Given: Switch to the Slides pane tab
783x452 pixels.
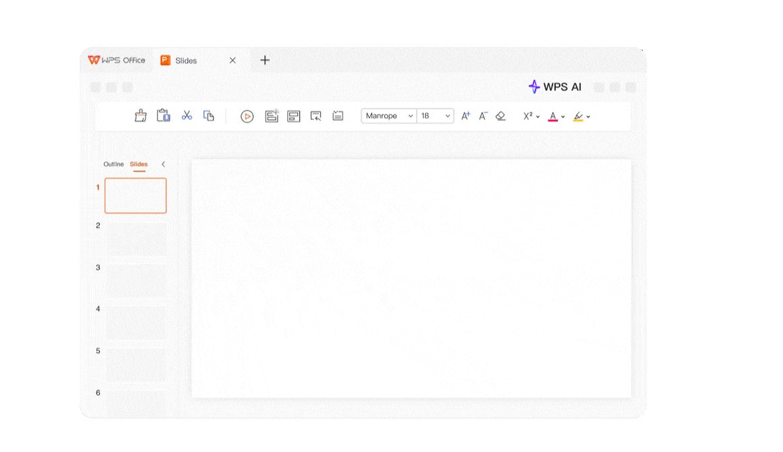Looking at the screenshot, I should click(x=138, y=164).
